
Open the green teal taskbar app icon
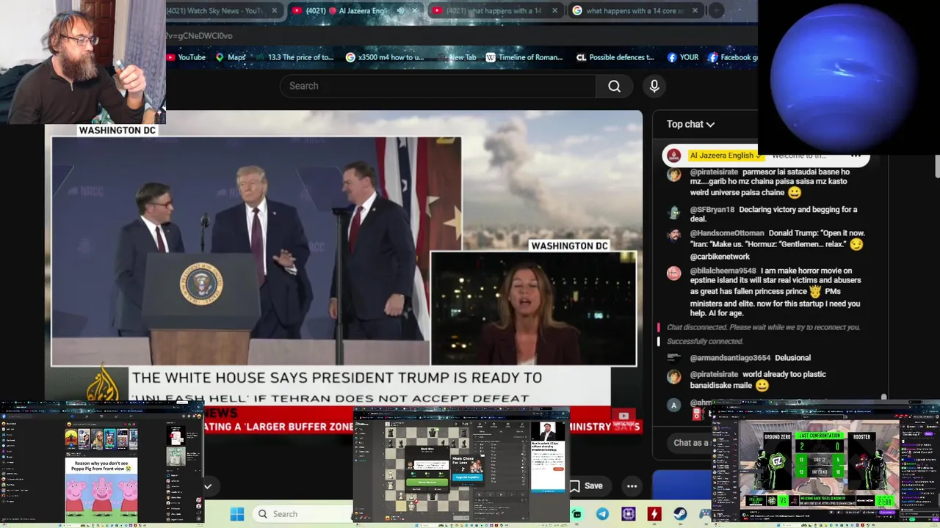tap(577, 514)
